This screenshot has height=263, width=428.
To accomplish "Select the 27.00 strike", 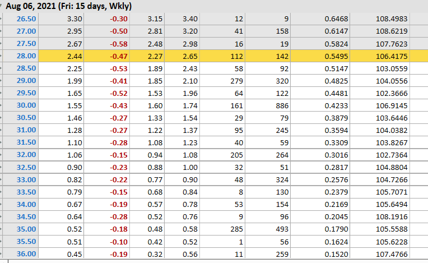I will point(26,31).
